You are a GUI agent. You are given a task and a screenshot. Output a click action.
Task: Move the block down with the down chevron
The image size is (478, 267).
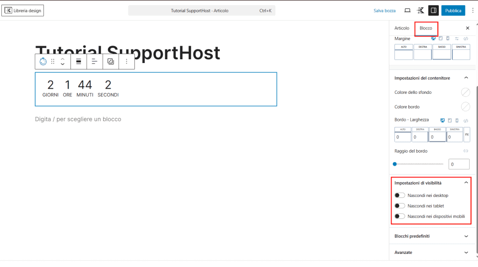point(63,64)
